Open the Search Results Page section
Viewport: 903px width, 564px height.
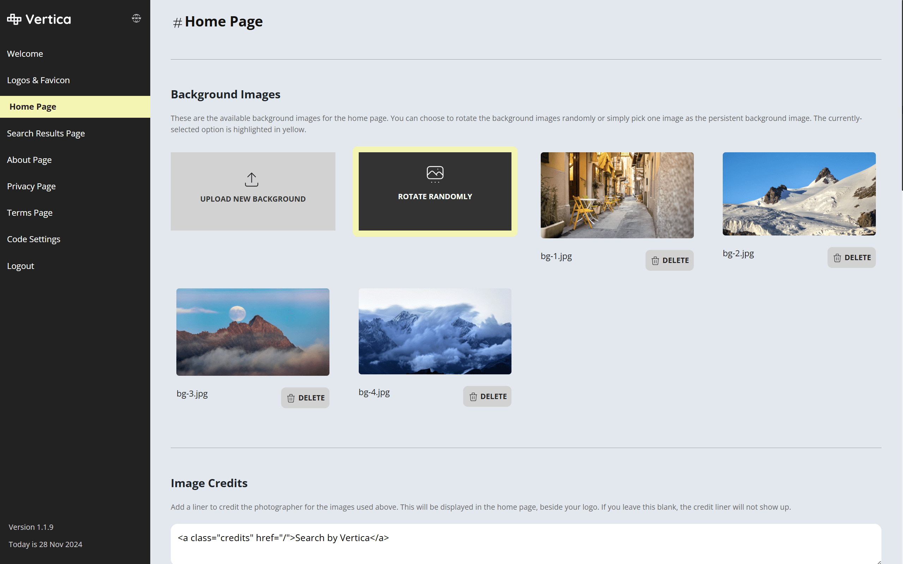point(46,133)
